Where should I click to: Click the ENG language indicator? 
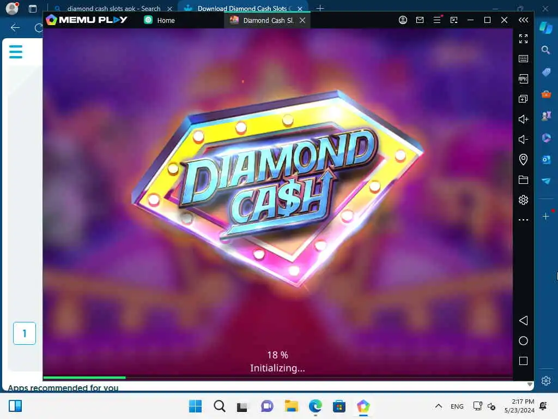point(457,406)
